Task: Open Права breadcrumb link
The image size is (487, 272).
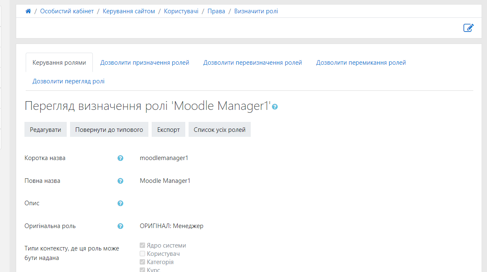Action: coord(216,11)
